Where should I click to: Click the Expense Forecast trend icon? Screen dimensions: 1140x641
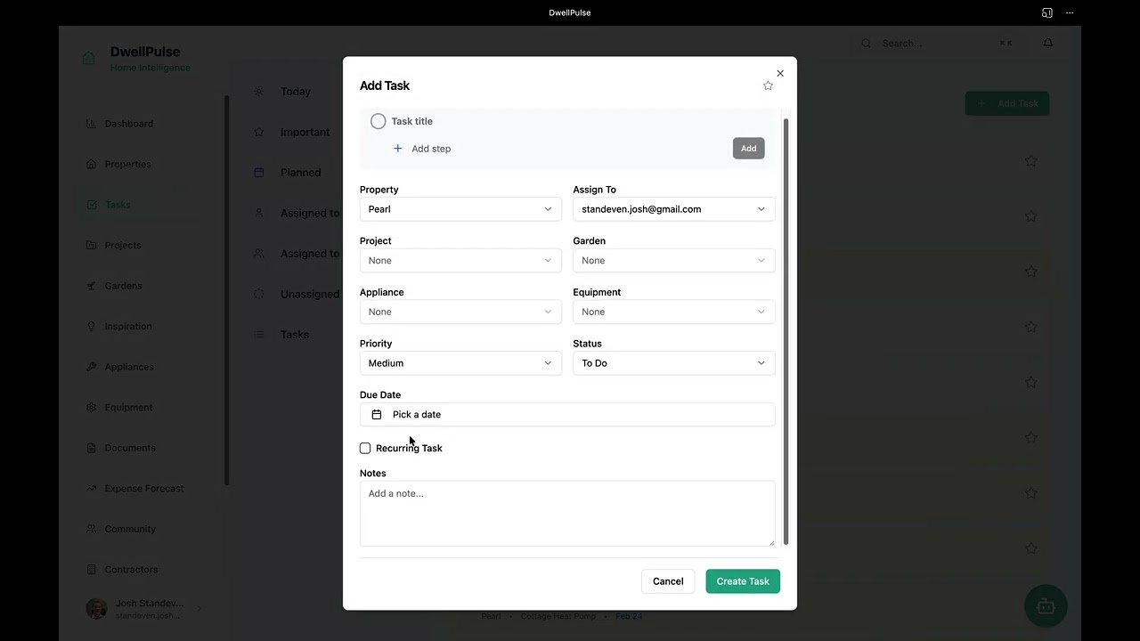tap(91, 488)
